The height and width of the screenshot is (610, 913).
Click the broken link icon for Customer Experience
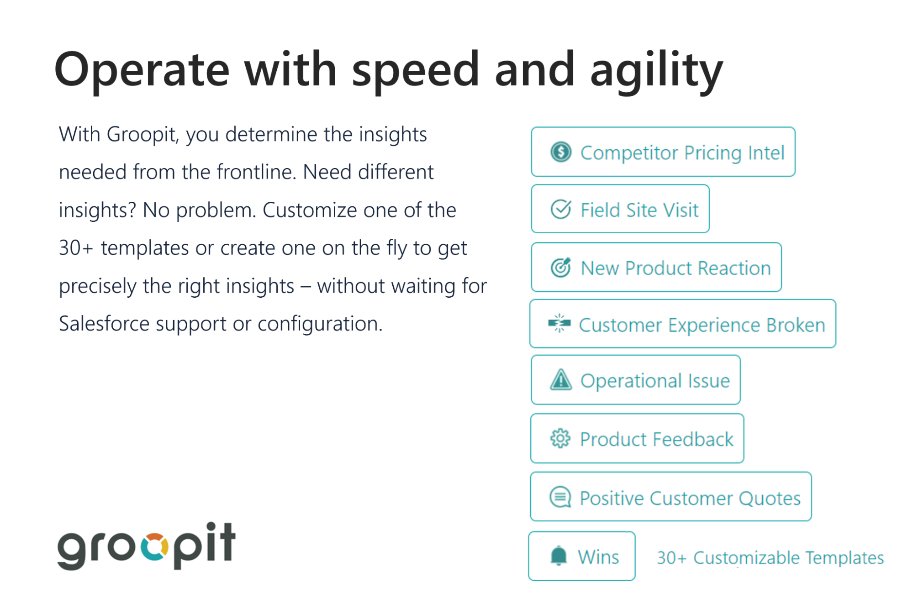click(559, 324)
